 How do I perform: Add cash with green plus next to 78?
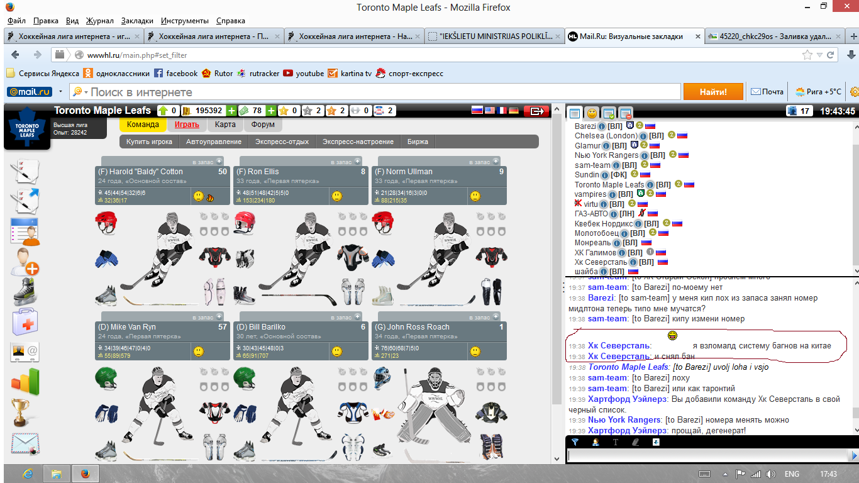tap(271, 111)
